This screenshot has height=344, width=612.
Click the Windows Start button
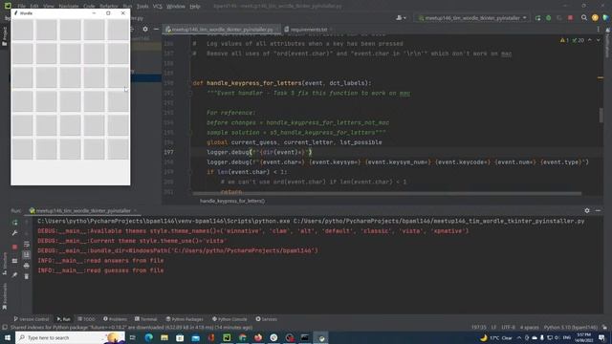7,337
